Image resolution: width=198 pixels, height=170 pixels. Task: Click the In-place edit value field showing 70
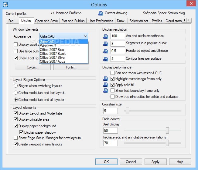point(111,143)
